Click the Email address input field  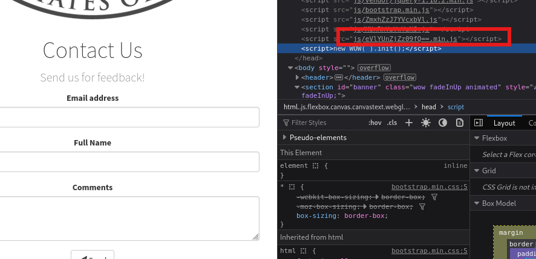tap(129, 117)
